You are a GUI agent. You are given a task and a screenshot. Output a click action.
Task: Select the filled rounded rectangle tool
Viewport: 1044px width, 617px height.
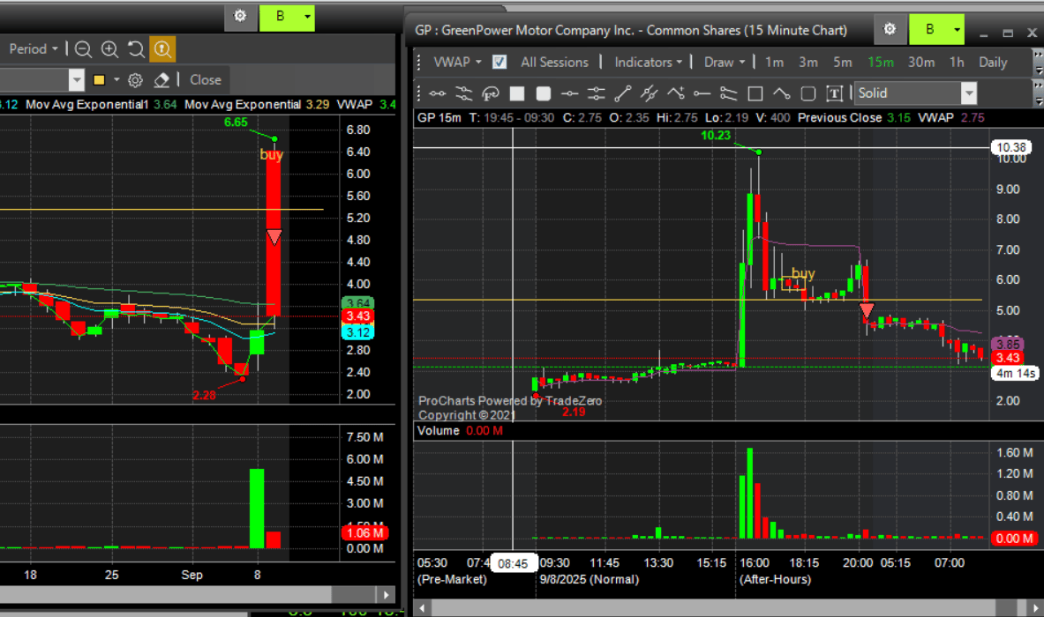pos(544,93)
